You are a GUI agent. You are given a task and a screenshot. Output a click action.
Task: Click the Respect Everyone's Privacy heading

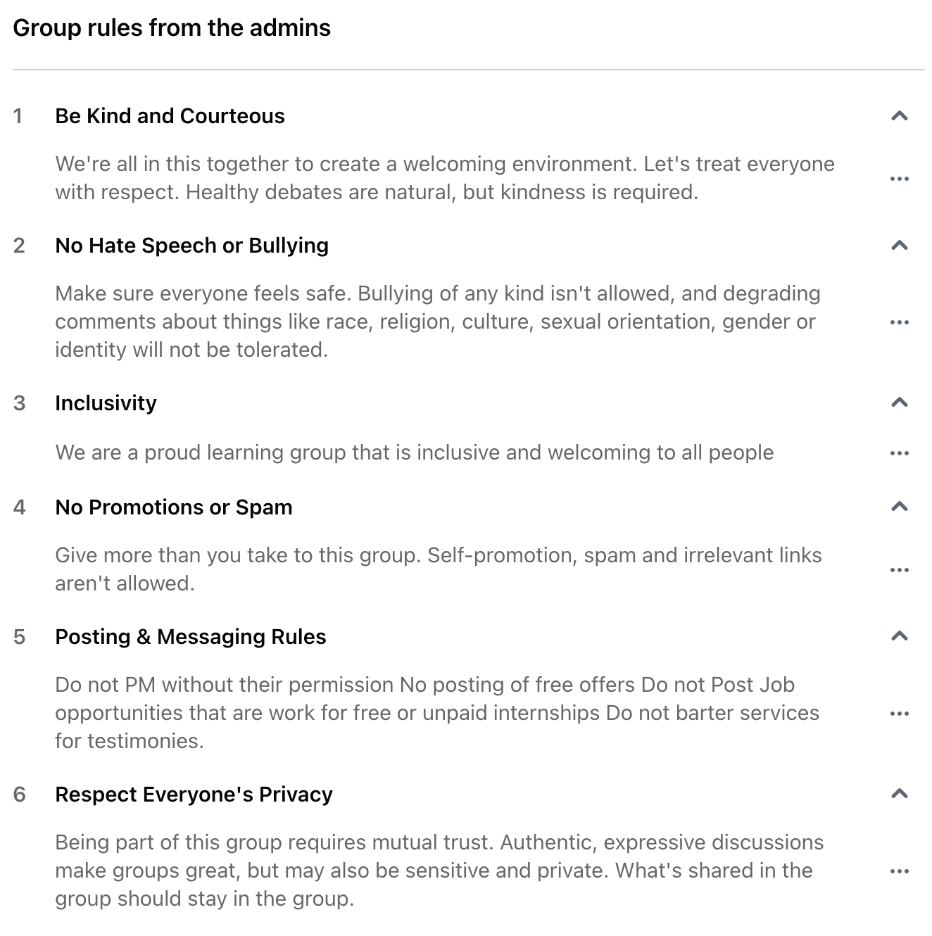coord(194,795)
